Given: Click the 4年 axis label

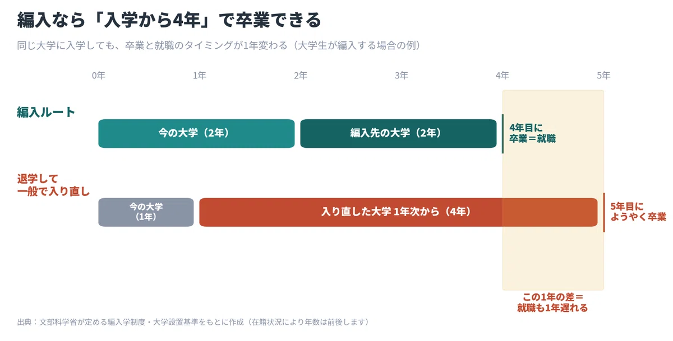Looking at the screenshot, I should point(503,76).
